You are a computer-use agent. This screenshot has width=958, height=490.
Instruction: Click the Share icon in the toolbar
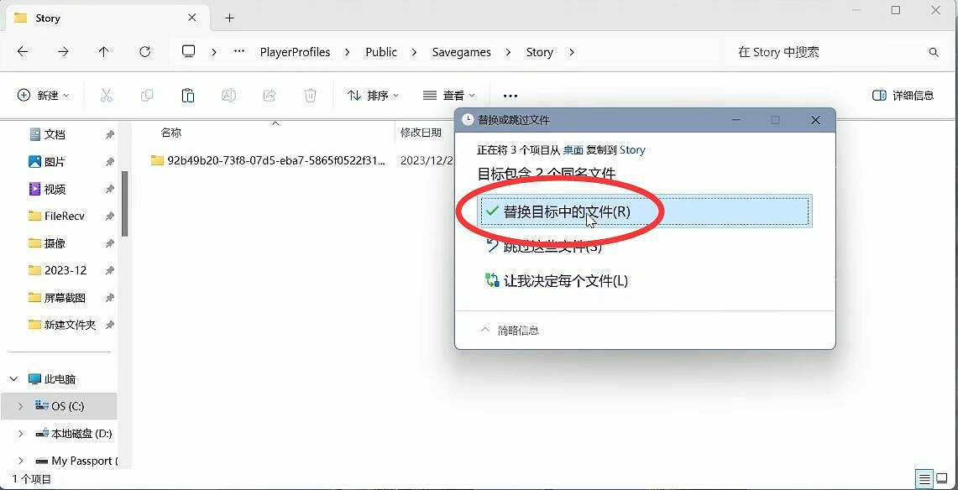[x=269, y=95]
